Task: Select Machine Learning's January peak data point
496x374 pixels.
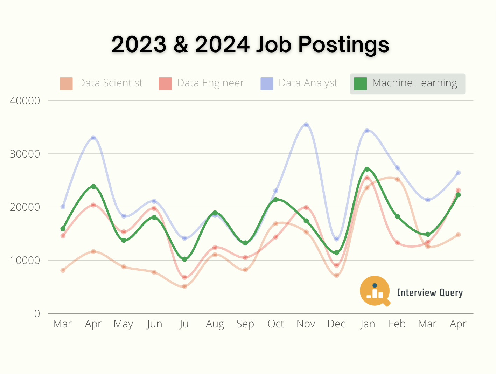Action: click(367, 169)
